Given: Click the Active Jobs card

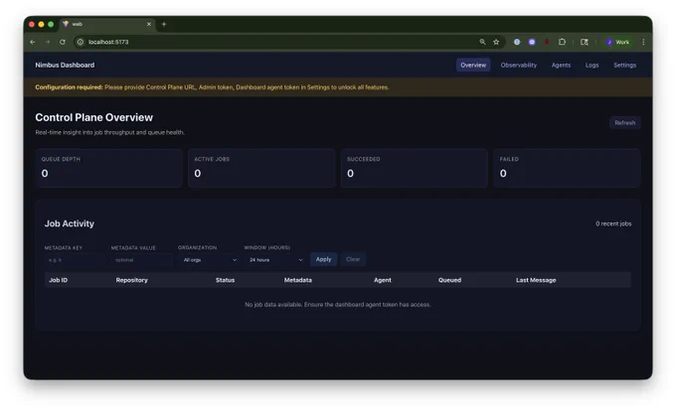Looking at the screenshot, I should point(261,168).
